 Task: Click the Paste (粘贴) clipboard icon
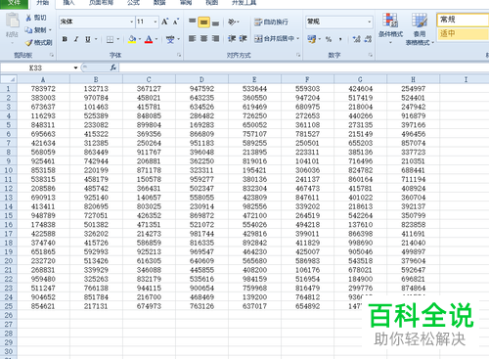point(13,21)
